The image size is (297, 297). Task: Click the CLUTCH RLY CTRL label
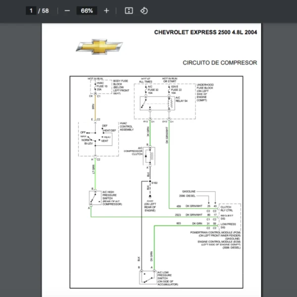click(x=227, y=207)
